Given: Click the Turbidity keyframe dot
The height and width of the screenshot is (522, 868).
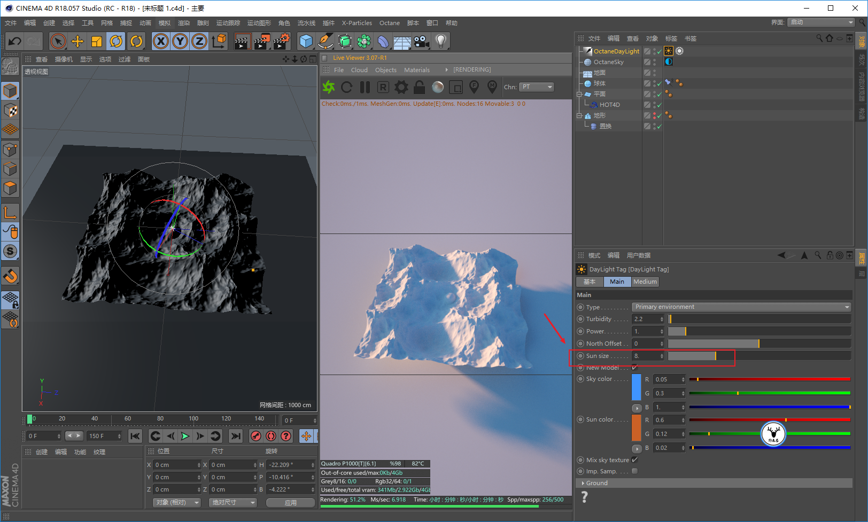Looking at the screenshot, I should pos(580,319).
